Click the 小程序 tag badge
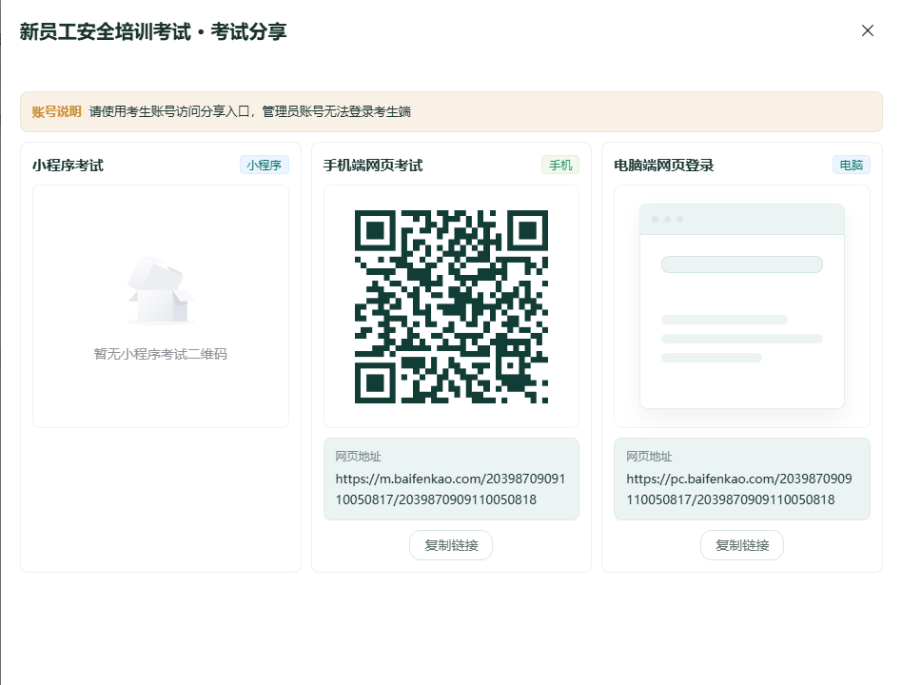The image size is (902, 685). tap(265, 166)
